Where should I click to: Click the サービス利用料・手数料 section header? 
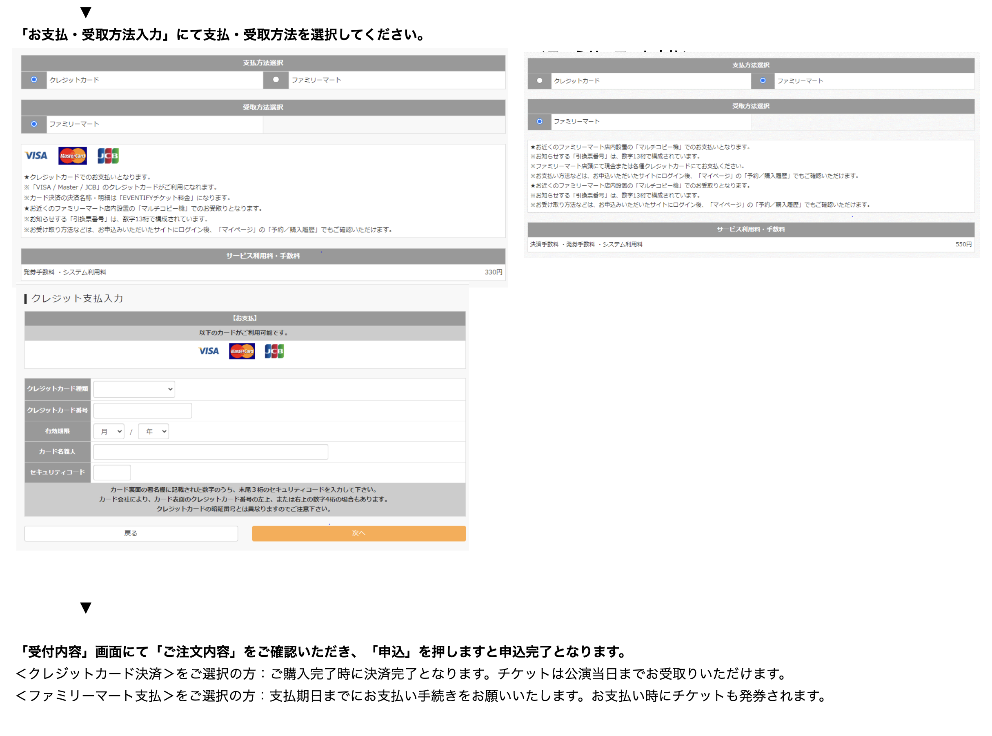coord(263,256)
